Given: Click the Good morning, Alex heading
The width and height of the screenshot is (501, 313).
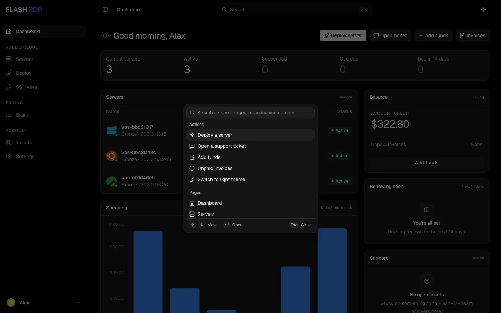Looking at the screenshot, I should pos(149,36).
